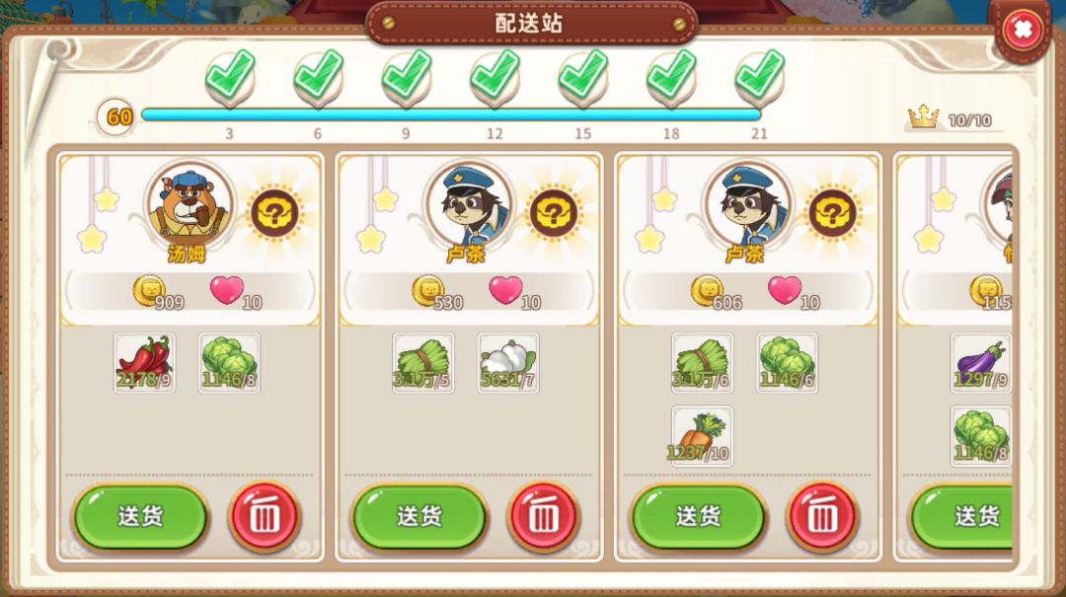The image size is (1066, 597).
Task: Tap the gold crown 10/10 icon
Action: pyautogui.click(x=923, y=118)
